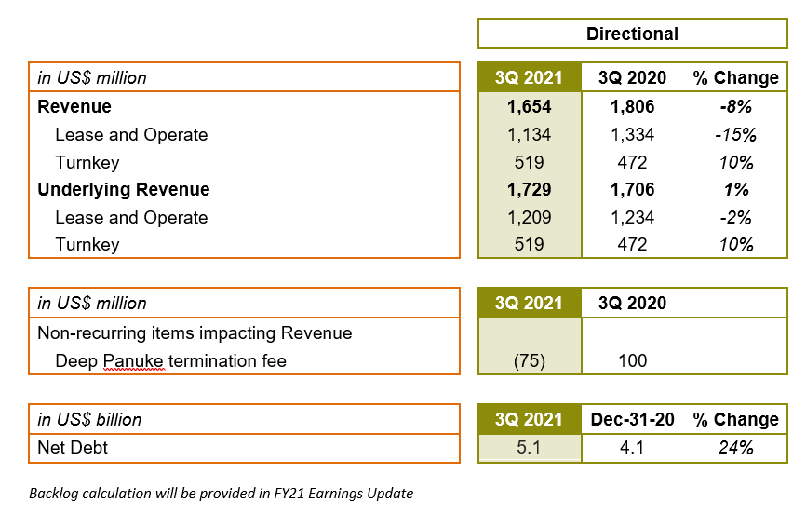Click the 24% net debt change cell
The width and height of the screenshot is (806, 515).
tap(735, 448)
